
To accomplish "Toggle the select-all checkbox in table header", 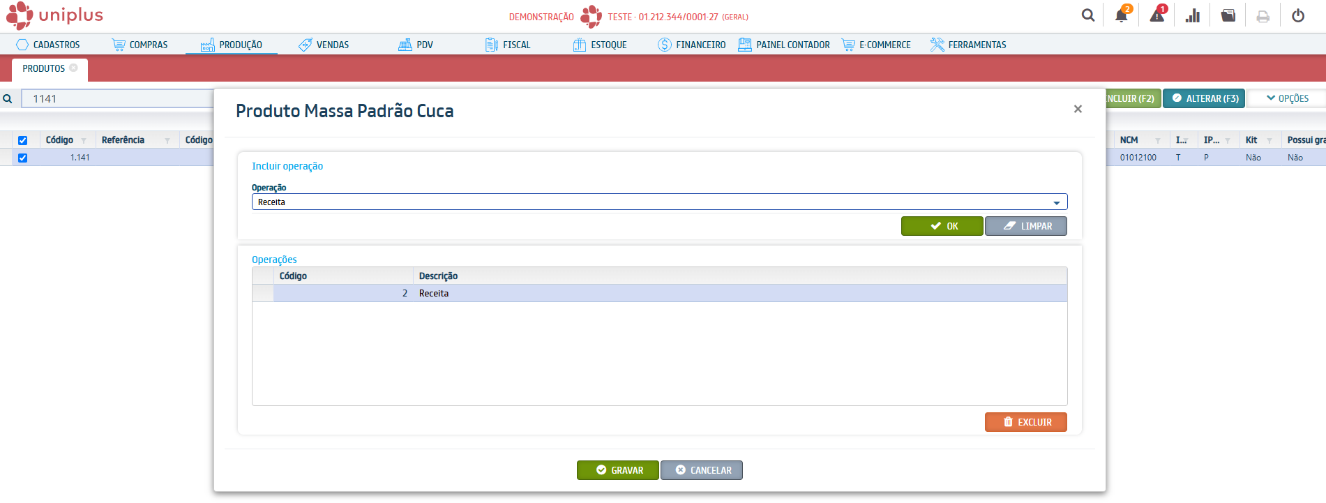I will (x=22, y=140).
